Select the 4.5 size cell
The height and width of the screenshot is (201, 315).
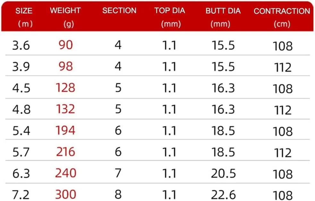[21, 88]
